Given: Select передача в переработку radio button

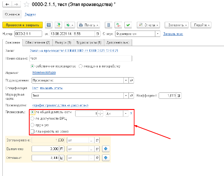Looking at the screenshot, I should [x=80, y=66].
